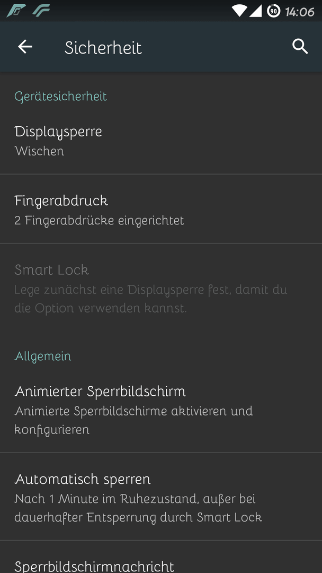Tap the Sicherheit title text
This screenshot has height=573, width=322.
click(x=103, y=48)
